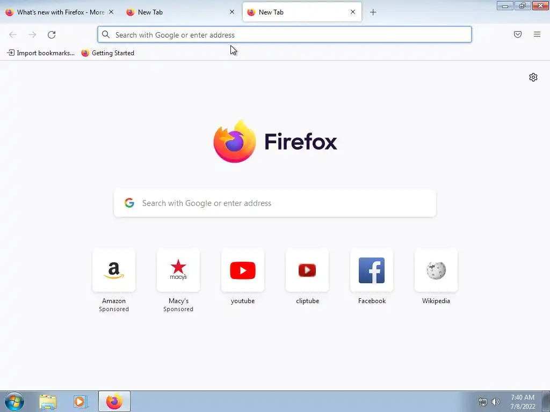Open a new tab with plus button
Viewport: 550px width, 412px height.
(x=373, y=12)
